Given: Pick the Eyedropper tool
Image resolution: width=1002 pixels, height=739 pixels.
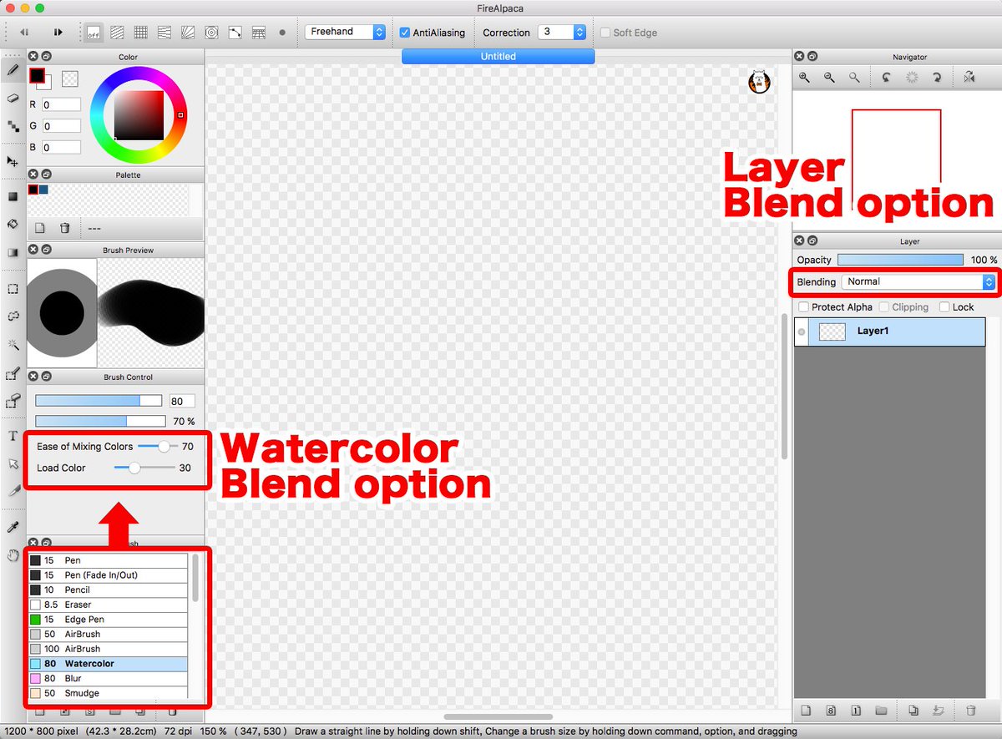Looking at the screenshot, I should point(11,527).
